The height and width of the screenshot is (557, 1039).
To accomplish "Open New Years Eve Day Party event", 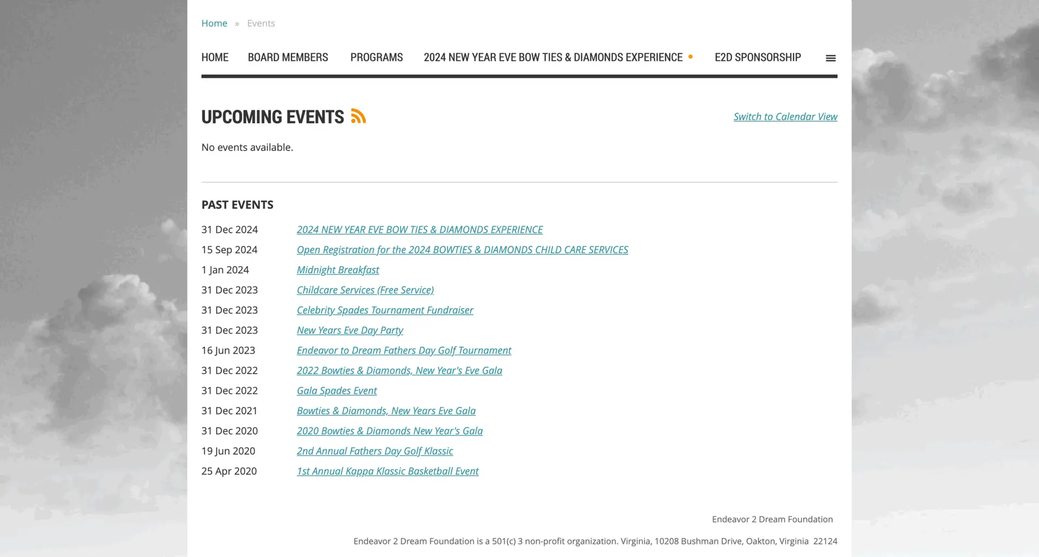I will pos(350,330).
